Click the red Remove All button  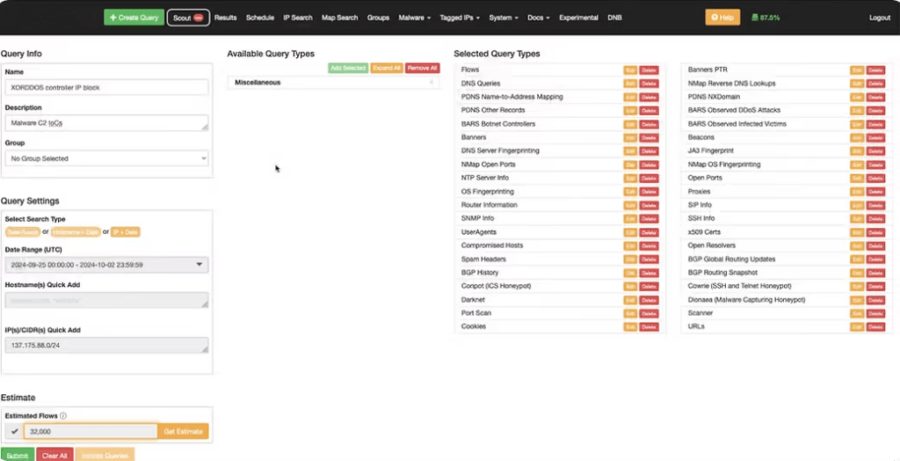click(422, 68)
